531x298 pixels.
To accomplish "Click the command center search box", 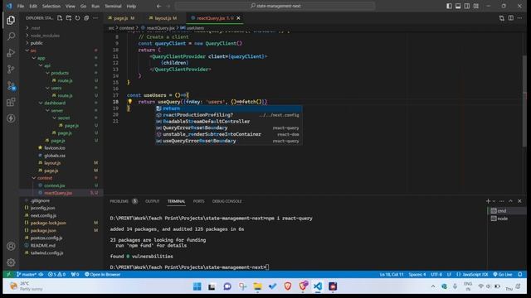I will click(275, 6).
